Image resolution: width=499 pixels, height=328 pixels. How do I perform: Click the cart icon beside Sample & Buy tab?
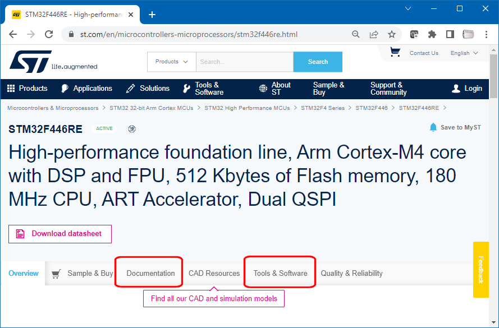(56, 274)
